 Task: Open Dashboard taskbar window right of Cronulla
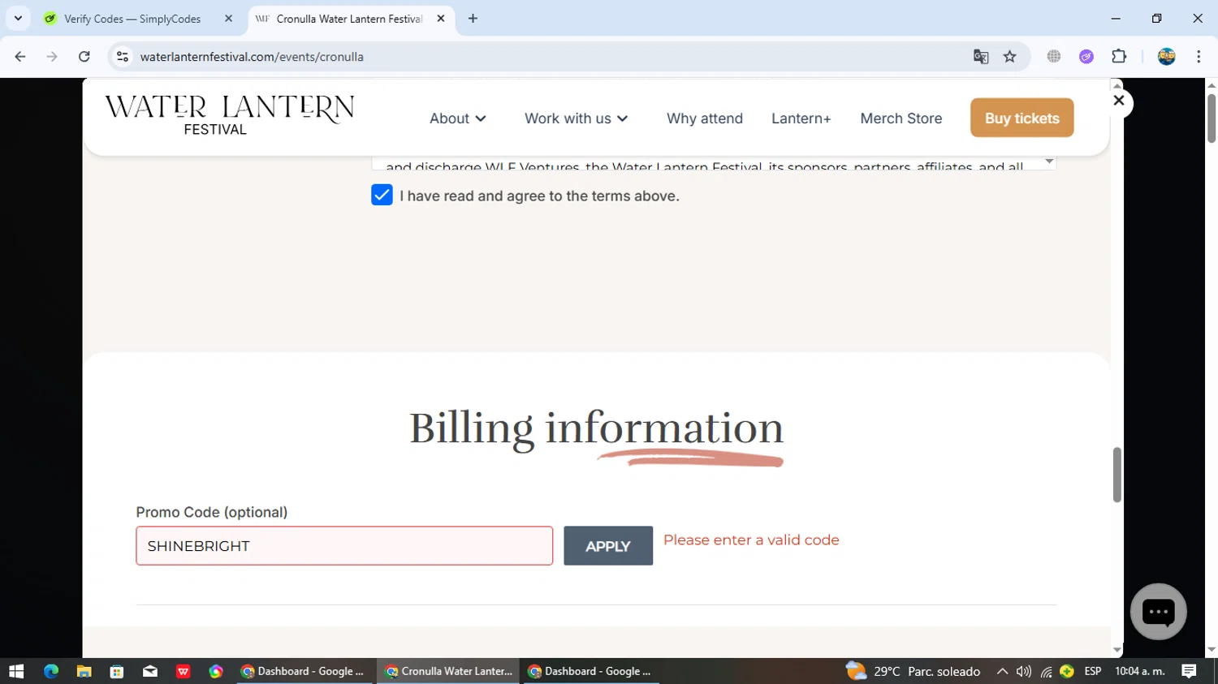click(590, 671)
